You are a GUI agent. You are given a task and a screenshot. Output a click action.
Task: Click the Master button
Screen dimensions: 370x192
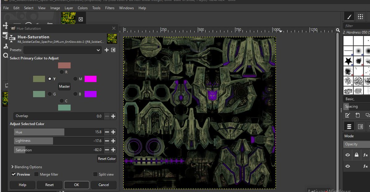(64, 86)
